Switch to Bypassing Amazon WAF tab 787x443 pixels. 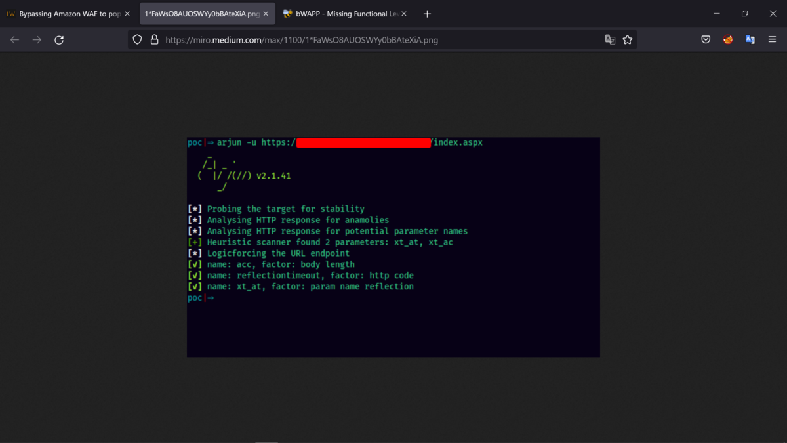click(68, 14)
